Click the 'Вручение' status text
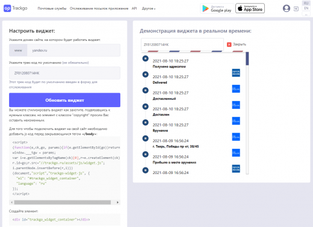This screenshot has width=313, height=227. click(160, 131)
